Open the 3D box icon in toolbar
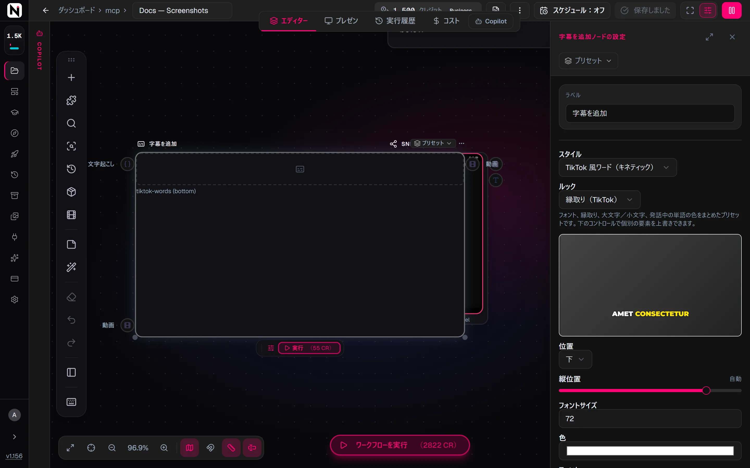Viewport: 750px width, 468px height. pyautogui.click(x=71, y=192)
